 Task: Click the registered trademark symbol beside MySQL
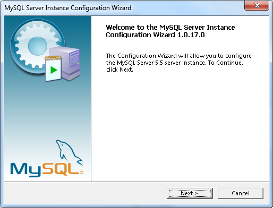pyautogui.click(x=81, y=172)
